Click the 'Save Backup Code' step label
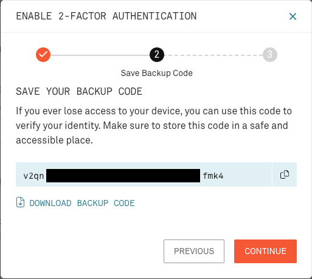The width and height of the screenshot is (312, 279). coord(156,73)
